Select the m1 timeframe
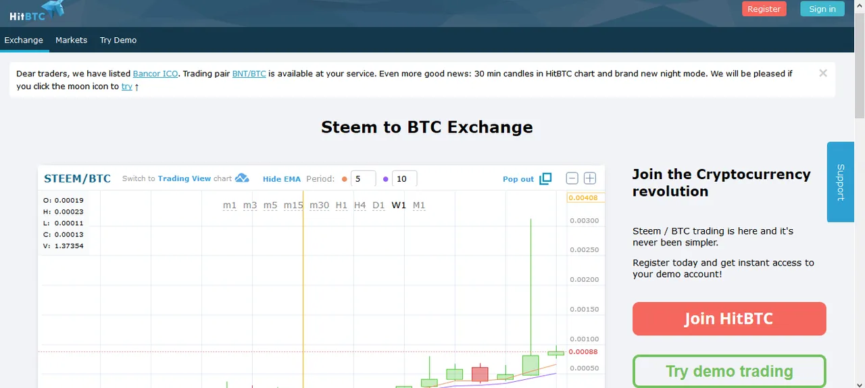 [230, 205]
